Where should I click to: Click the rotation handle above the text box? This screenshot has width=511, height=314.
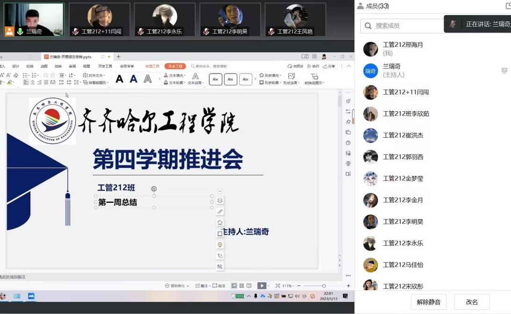[x=154, y=189]
